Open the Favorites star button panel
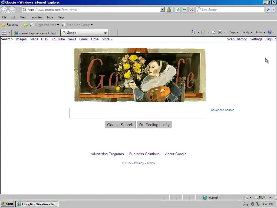Image resolution: width=277 pixels, height=208 pixels. (x=10, y=25)
